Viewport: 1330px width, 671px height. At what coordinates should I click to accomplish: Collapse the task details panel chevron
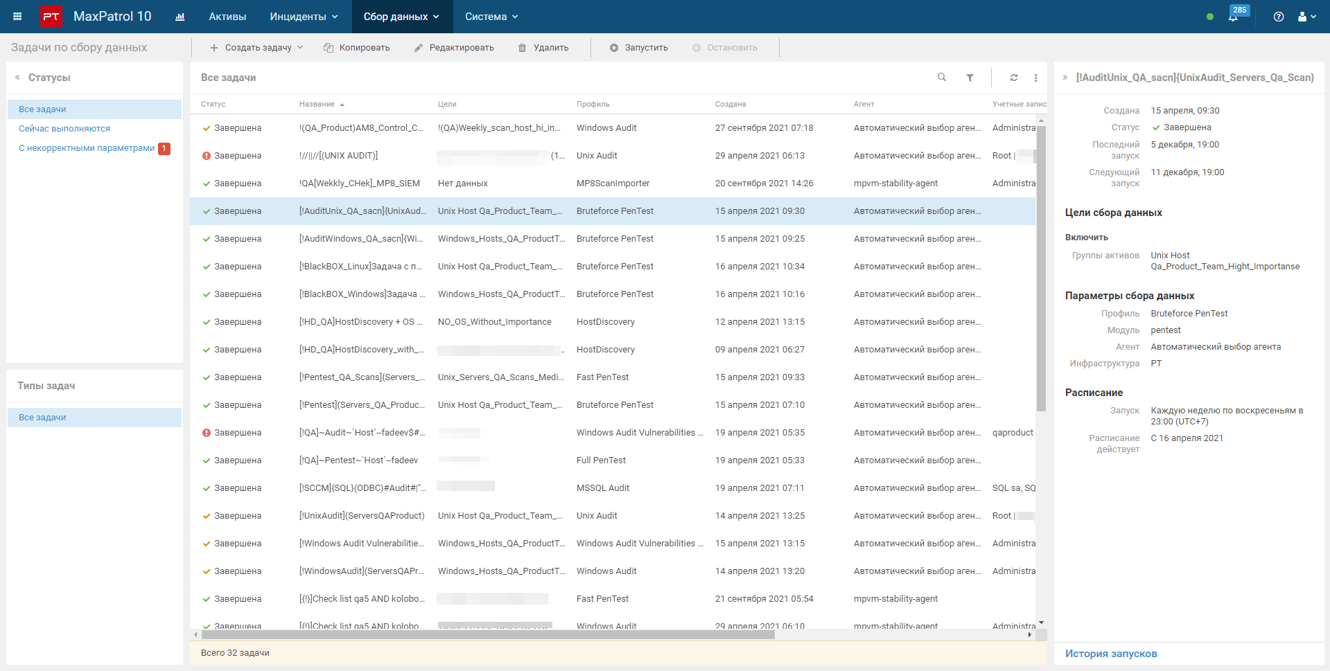tap(1065, 78)
